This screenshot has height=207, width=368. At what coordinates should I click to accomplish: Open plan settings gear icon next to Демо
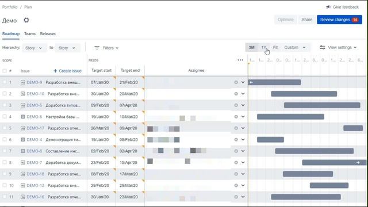point(26,20)
